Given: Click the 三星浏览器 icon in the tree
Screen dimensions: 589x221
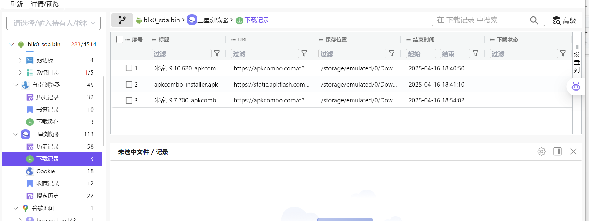Looking at the screenshot, I should [26, 134].
